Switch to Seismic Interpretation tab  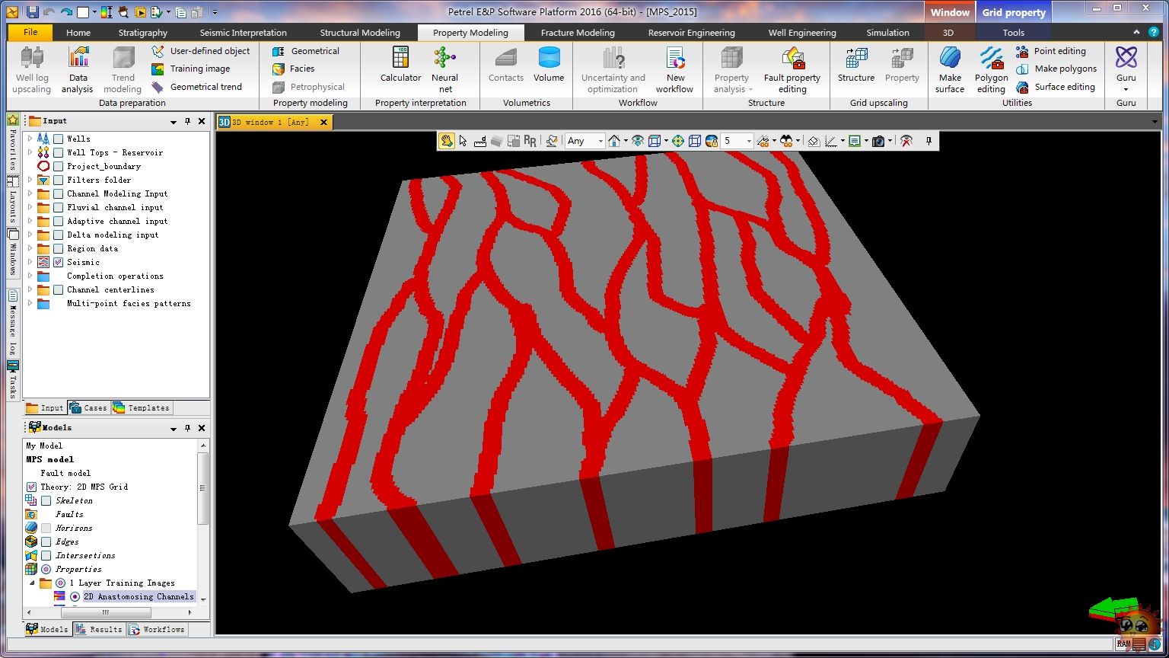243,33
